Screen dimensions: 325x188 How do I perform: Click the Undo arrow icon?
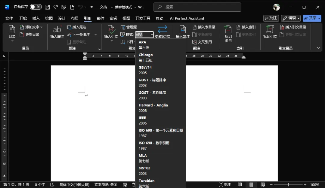80,7
